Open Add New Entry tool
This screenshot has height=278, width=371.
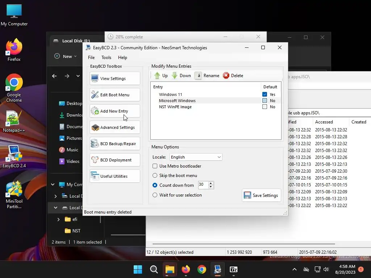(x=115, y=111)
